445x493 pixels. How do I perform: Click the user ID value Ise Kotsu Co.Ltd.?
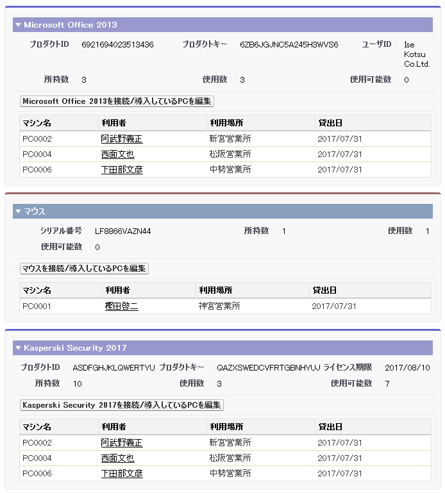417,54
